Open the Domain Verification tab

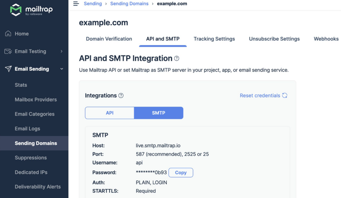click(x=109, y=39)
